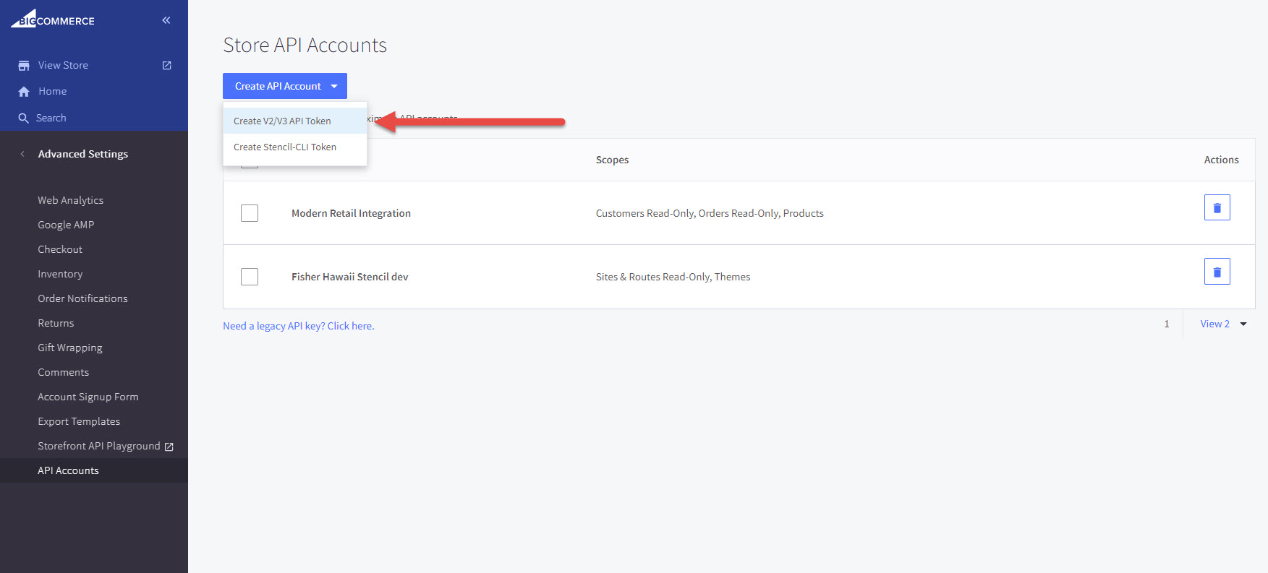The height and width of the screenshot is (573, 1268).
Task: Click Store API Accounts page title
Action: (x=305, y=45)
